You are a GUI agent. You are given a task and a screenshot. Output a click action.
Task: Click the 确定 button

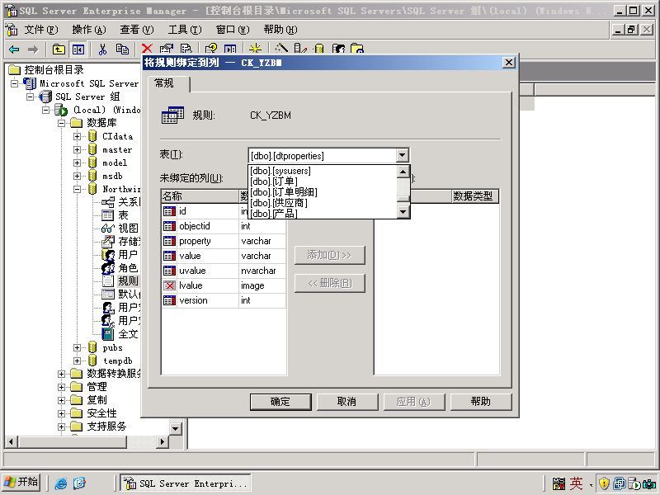point(280,402)
